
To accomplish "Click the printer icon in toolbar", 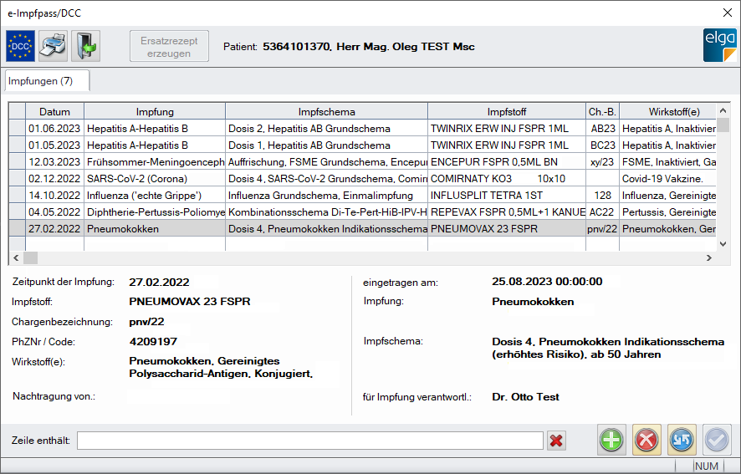I will [53, 46].
